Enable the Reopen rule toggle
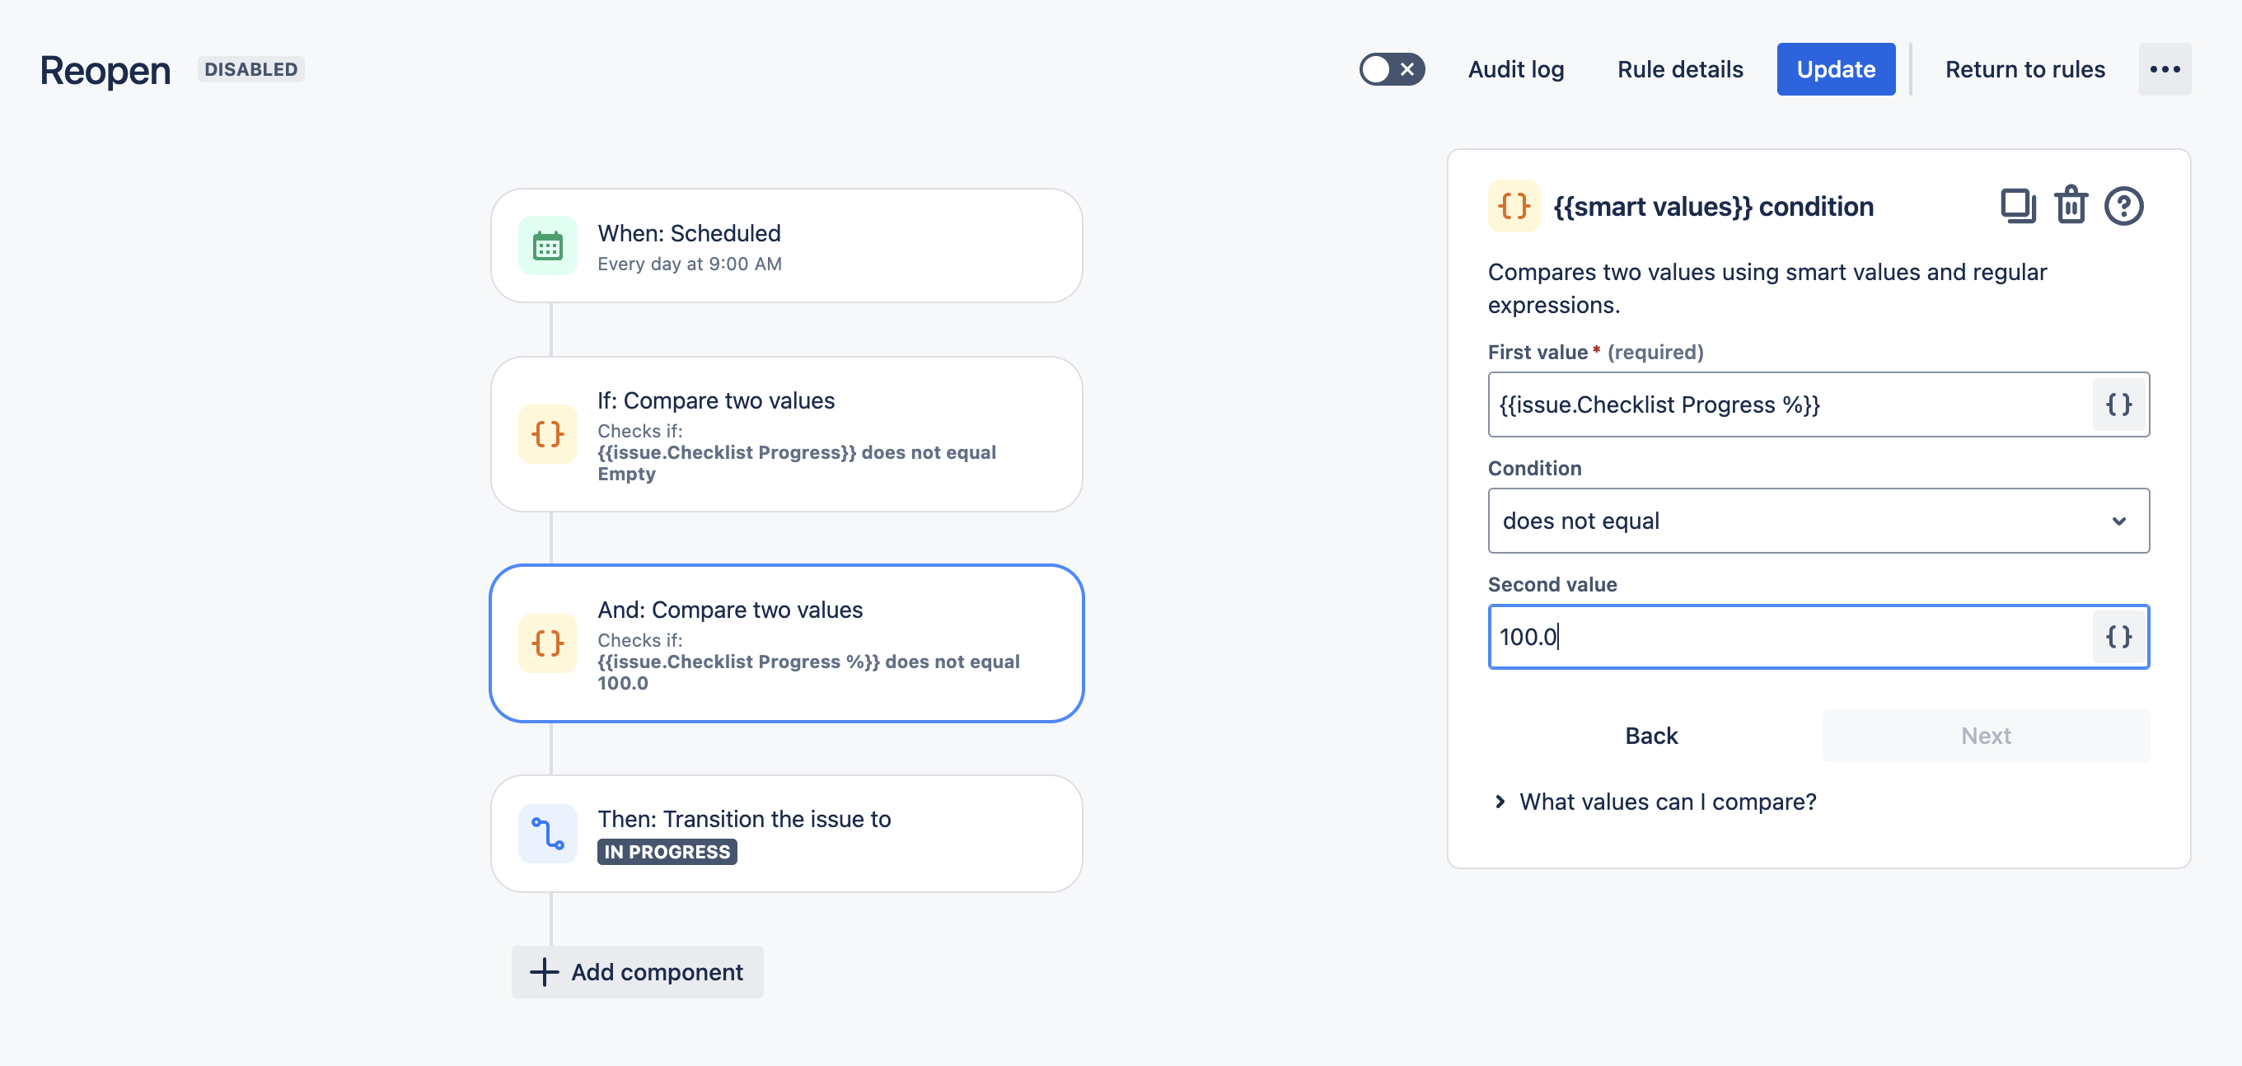Image resolution: width=2242 pixels, height=1066 pixels. pyautogui.click(x=1392, y=70)
